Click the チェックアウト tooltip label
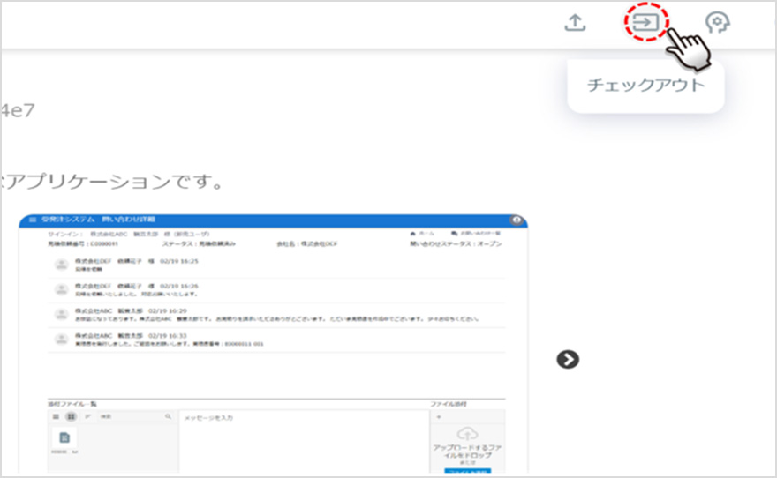Screen dimensions: 777x478 point(645,86)
